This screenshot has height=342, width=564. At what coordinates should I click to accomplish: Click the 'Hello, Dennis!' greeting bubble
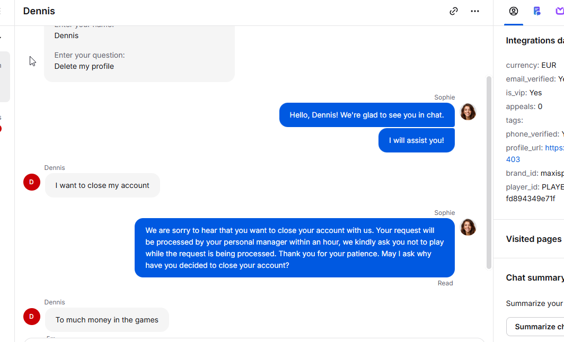pos(367,115)
